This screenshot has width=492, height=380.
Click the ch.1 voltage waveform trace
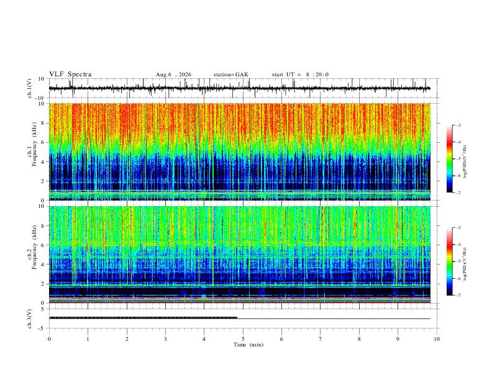tap(239, 88)
